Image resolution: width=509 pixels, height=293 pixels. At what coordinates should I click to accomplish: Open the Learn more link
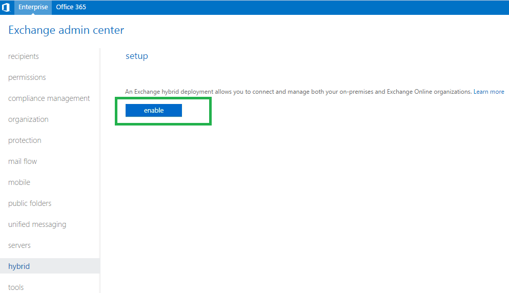click(488, 92)
